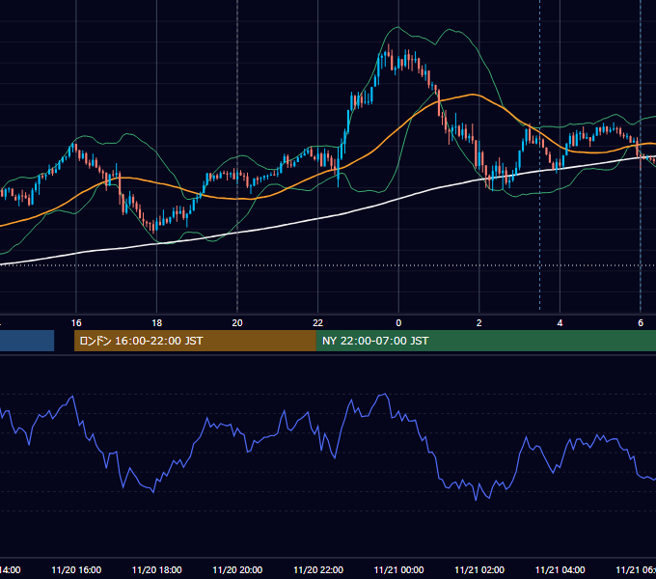
Task: Click the 11/20 22:00 date label
Action: (x=318, y=570)
